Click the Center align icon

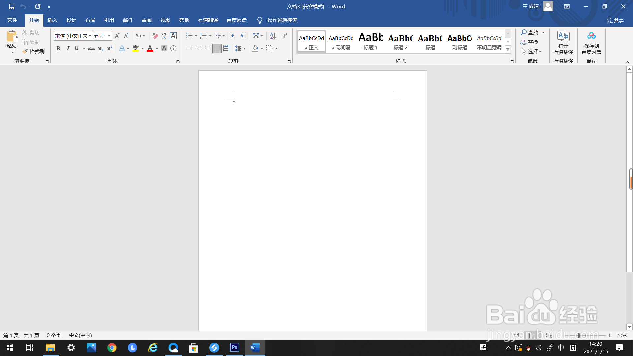pyautogui.click(x=198, y=48)
